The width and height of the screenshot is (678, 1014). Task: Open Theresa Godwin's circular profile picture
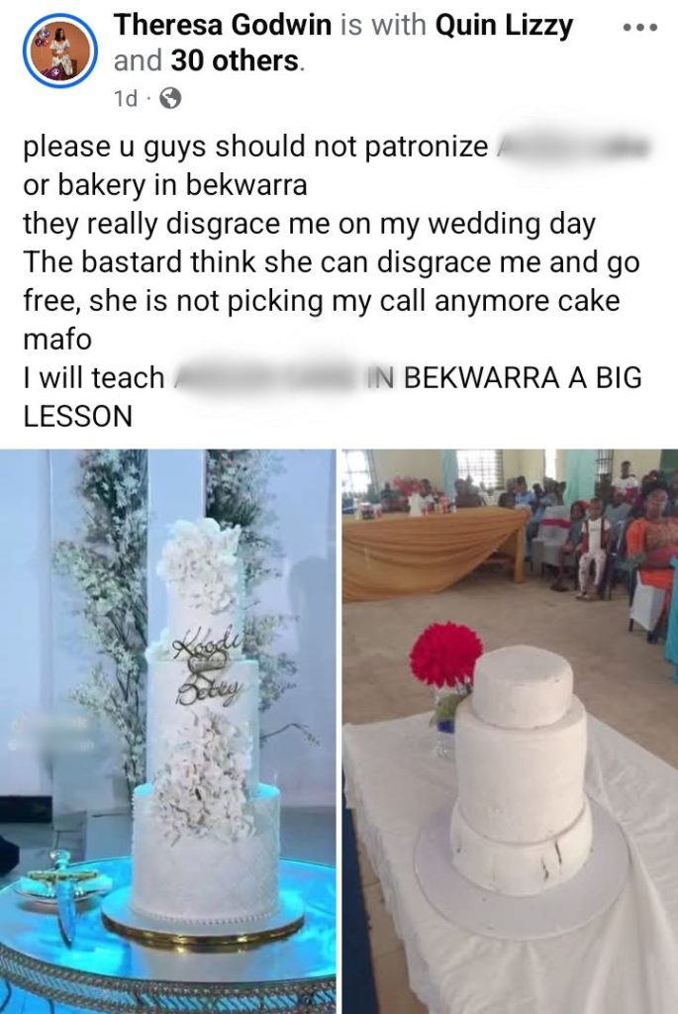coord(60,50)
